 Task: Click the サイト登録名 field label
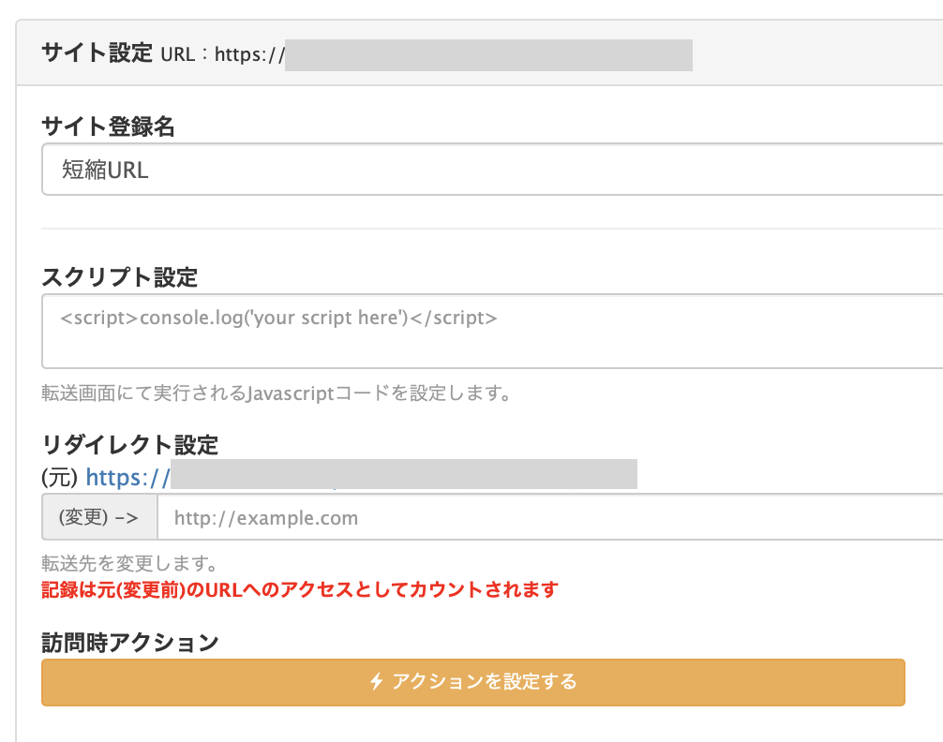pos(108,126)
